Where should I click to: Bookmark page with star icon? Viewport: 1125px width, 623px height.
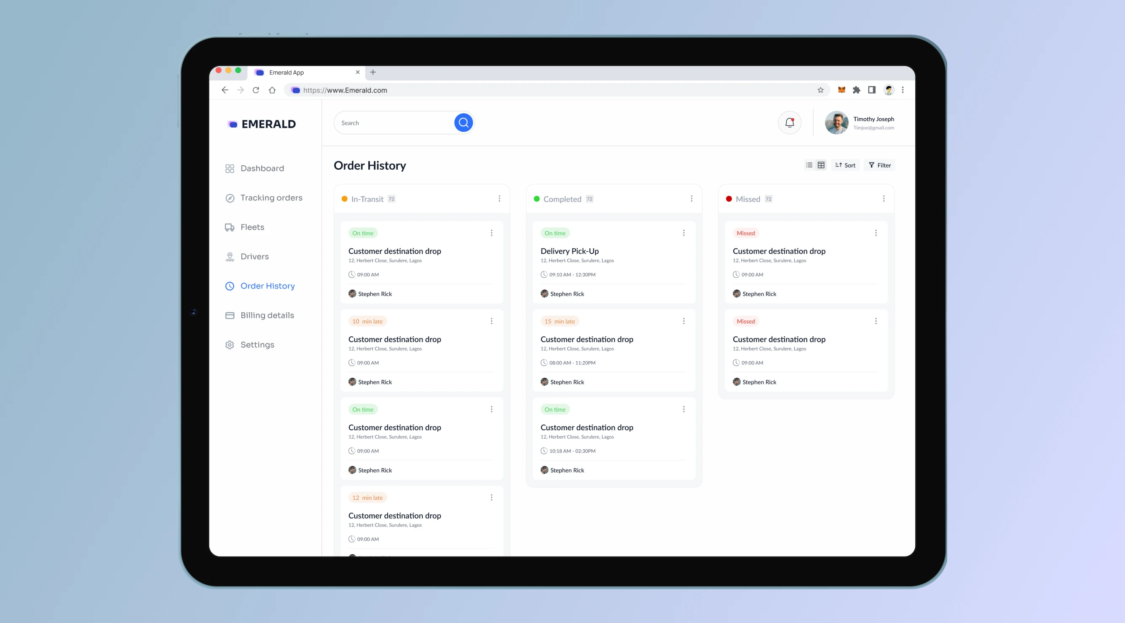click(820, 90)
